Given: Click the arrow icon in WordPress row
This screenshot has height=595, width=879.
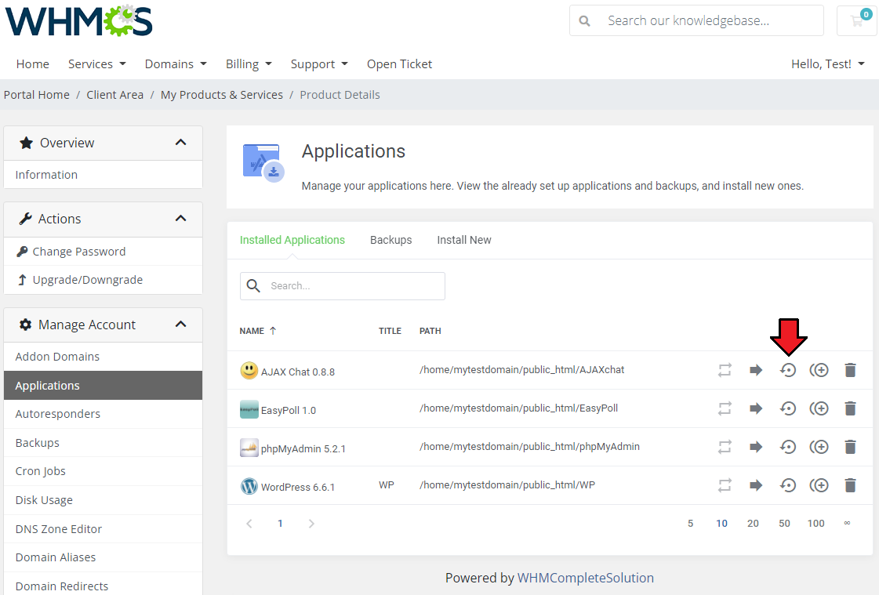Looking at the screenshot, I should click(756, 485).
